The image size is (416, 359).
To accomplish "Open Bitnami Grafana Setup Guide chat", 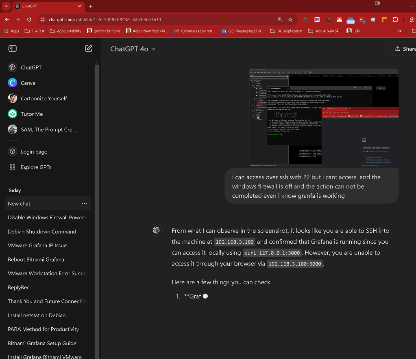I will 42,344.
